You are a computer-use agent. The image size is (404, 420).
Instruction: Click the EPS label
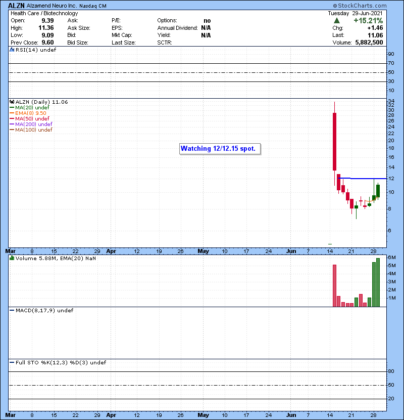click(117, 28)
